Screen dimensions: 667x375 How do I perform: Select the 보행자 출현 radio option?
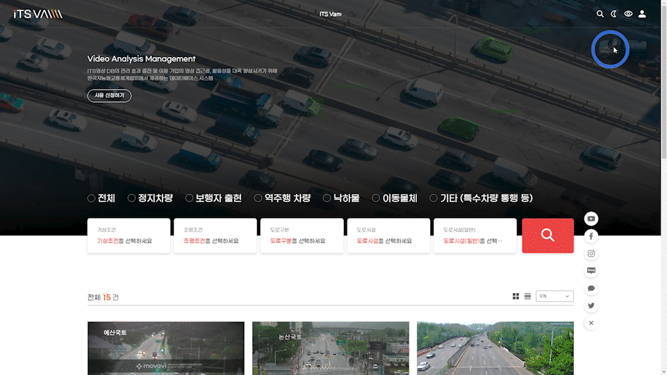[213, 198]
